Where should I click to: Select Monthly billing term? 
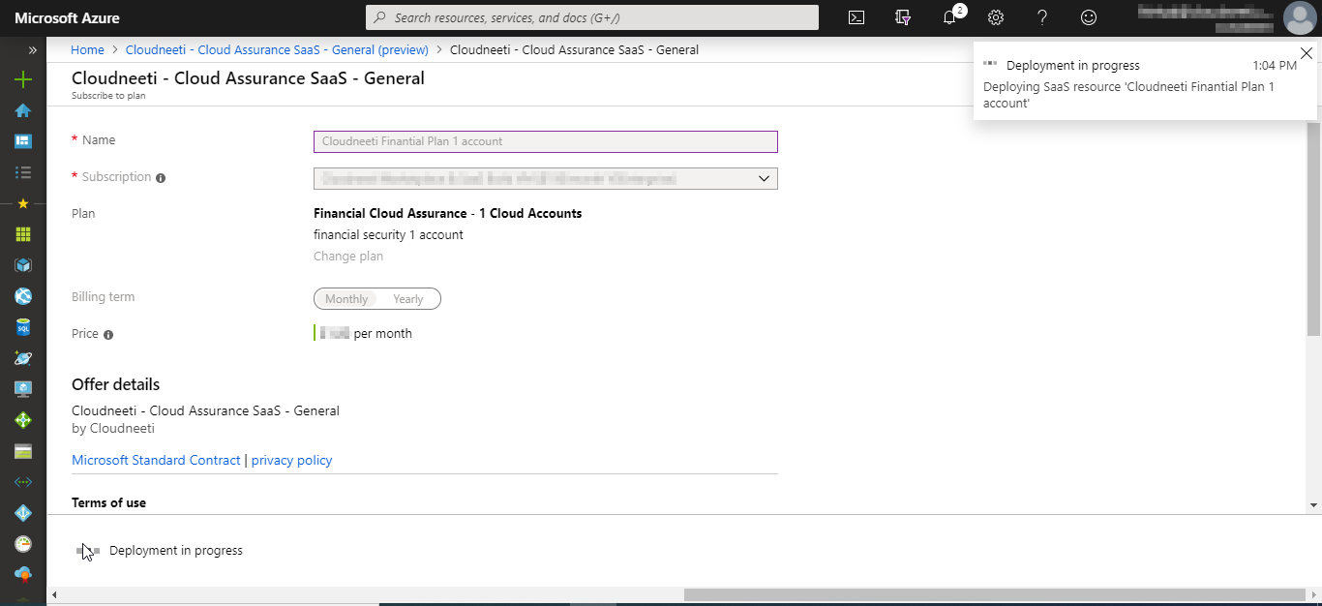(346, 298)
